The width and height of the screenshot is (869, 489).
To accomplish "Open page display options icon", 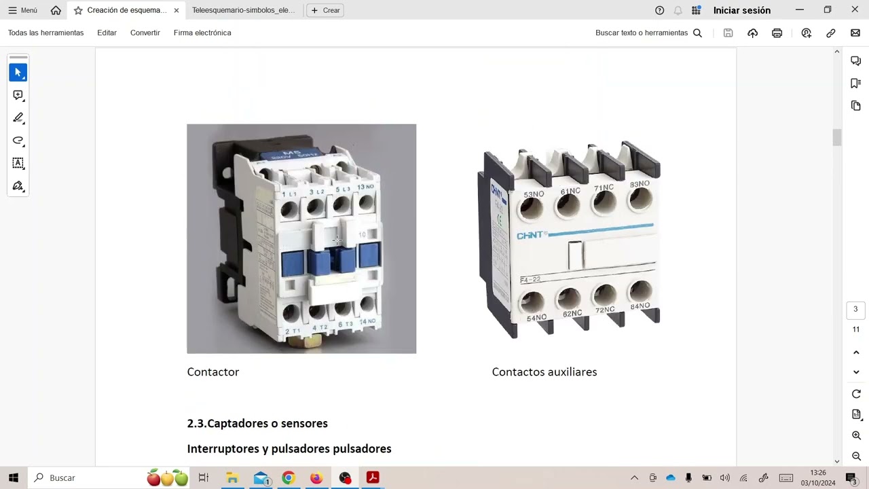I will pos(856,414).
